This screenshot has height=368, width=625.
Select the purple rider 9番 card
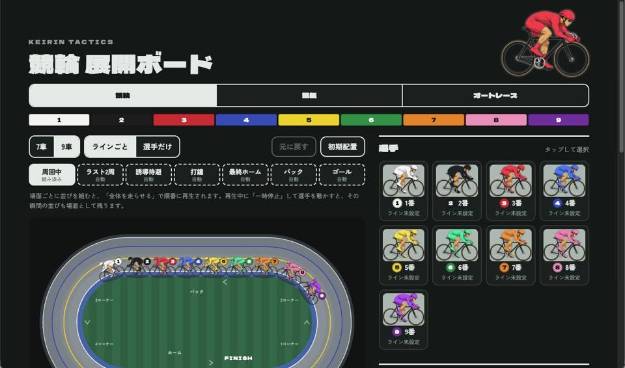coord(403,320)
